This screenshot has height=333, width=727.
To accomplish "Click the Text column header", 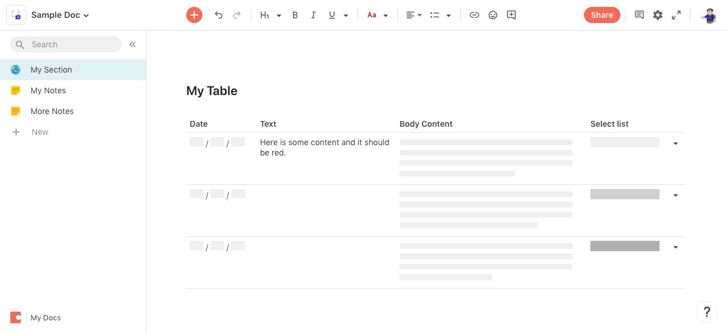I will coord(268,124).
